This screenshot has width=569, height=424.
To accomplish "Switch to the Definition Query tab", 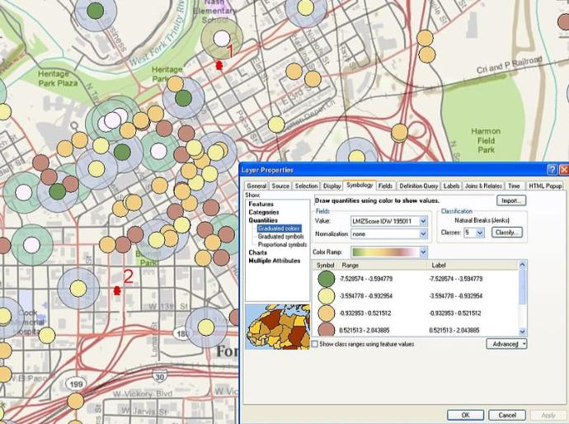I will point(419,186).
